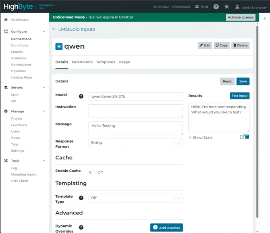Click the Copy button
This screenshot has width=270, height=233.
222,45
